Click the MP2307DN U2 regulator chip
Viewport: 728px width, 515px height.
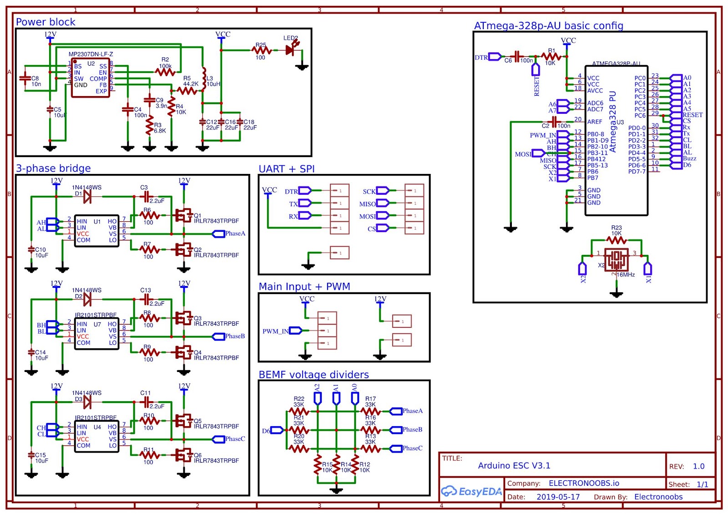[91, 78]
